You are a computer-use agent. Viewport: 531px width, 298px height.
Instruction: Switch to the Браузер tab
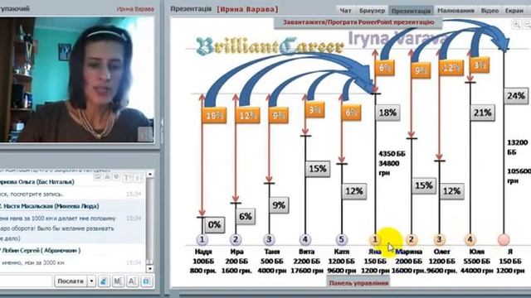(x=372, y=11)
